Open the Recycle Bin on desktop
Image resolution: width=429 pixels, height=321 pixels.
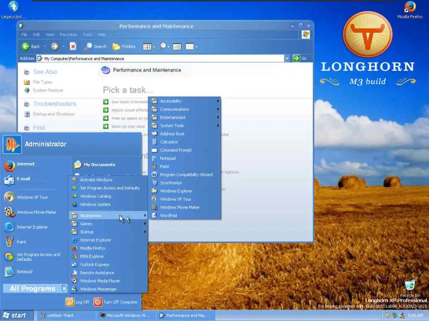(410, 288)
